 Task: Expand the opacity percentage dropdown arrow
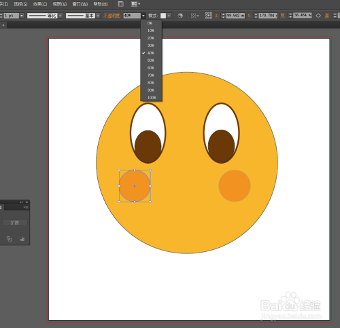coord(143,16)
